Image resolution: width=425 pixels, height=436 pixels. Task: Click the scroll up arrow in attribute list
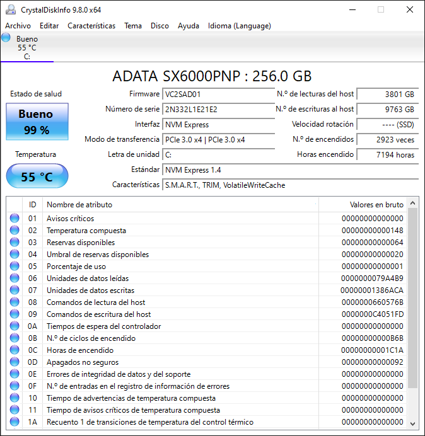[x=413, y=204]
